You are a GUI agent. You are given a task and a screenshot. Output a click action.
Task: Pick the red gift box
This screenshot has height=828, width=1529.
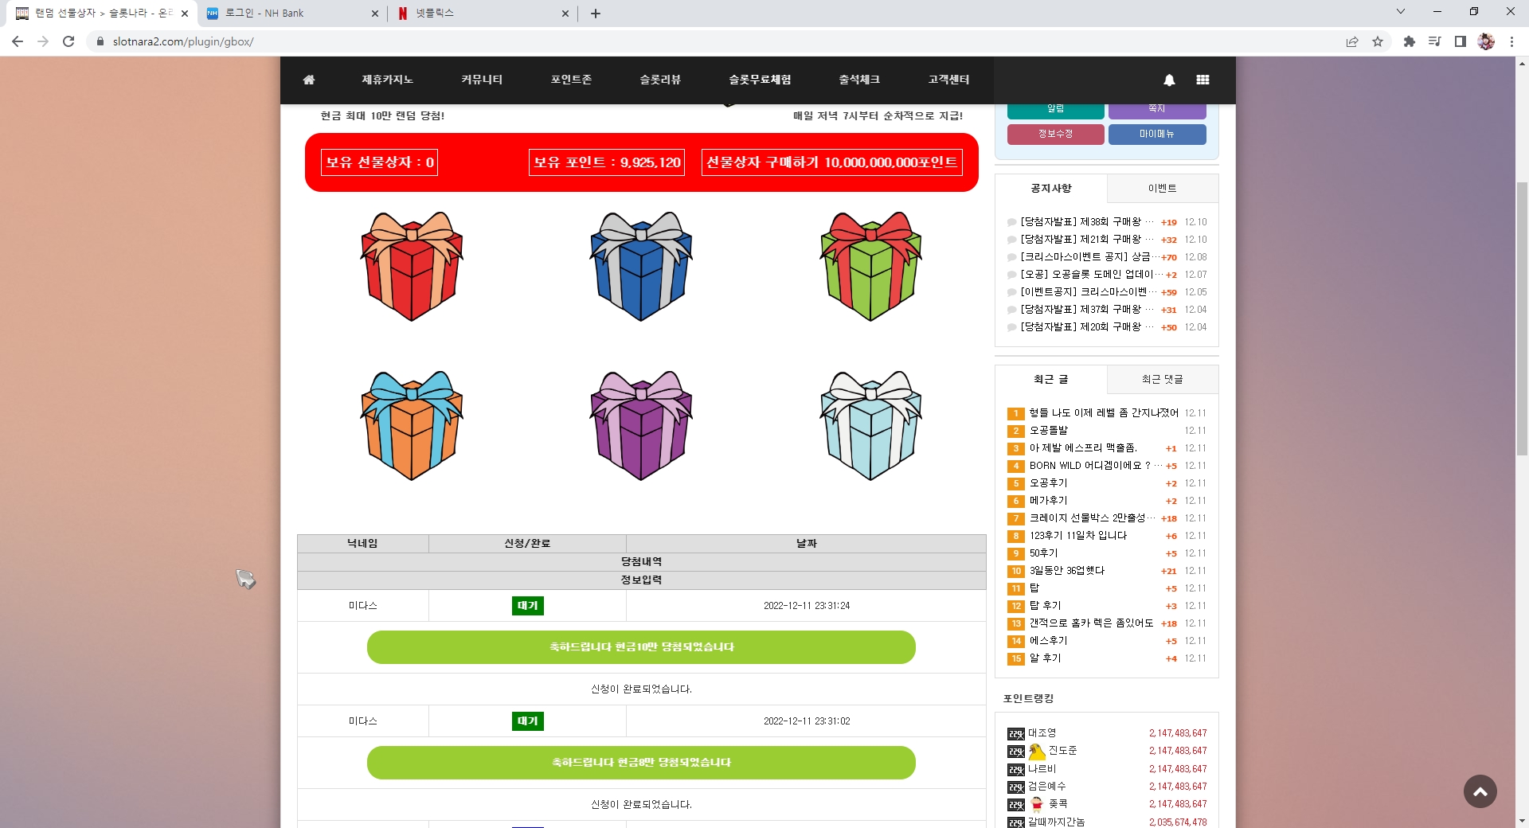click(x=412, y=266)
